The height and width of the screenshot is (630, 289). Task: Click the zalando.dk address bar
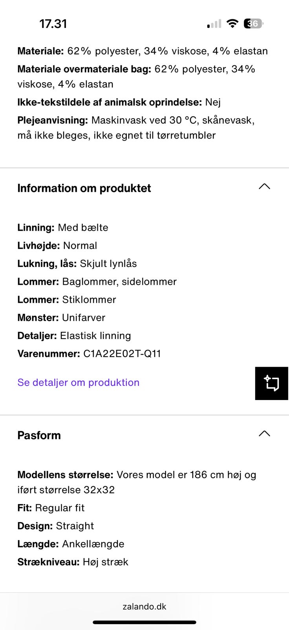point(144,606)
